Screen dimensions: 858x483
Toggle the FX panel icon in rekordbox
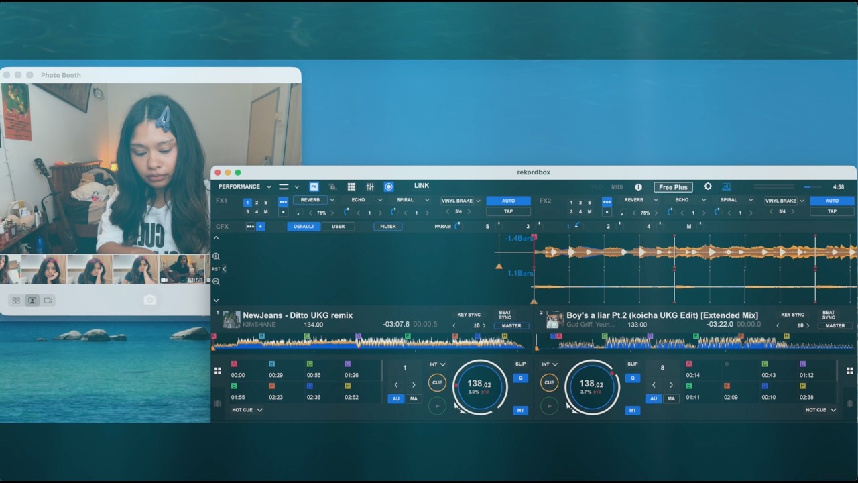pos(314,186)
